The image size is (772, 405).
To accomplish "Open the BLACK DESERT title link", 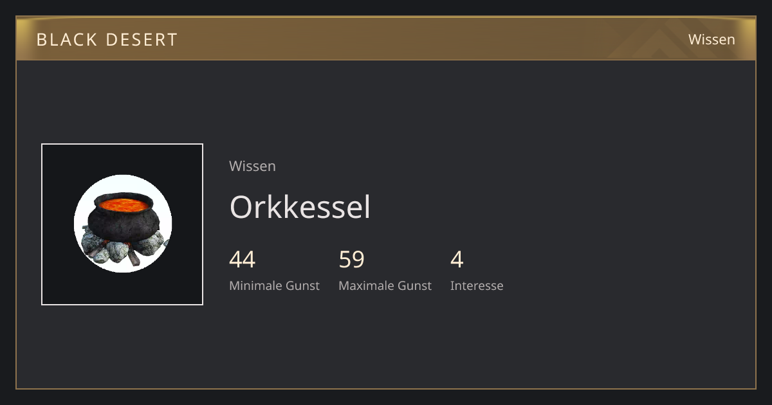I will 107,39.
